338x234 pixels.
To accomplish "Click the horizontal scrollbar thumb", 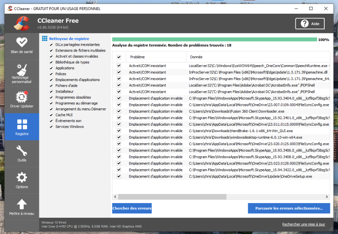I will tap(172, 197).
